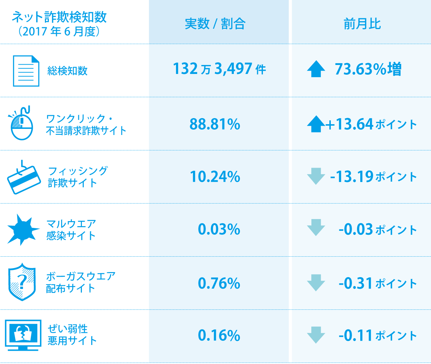Click the shield with question mark icon
Screen dimensions: 431x364
[x=22, y=282]
